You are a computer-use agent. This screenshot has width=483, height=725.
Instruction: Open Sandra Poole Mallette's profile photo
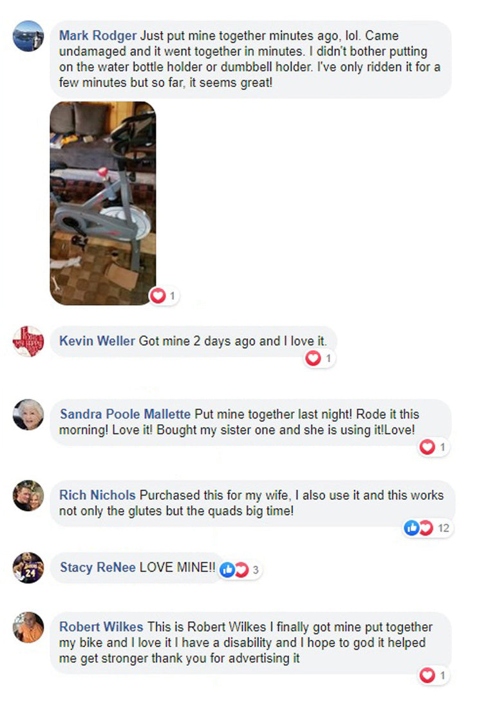[x=28, y=415]
